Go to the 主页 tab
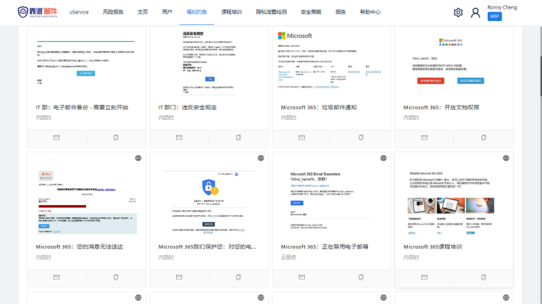The width and height of the screenshot is (542, 304). [x=142, y=12]
